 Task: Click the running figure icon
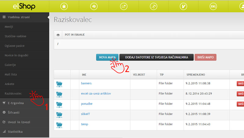154,6
